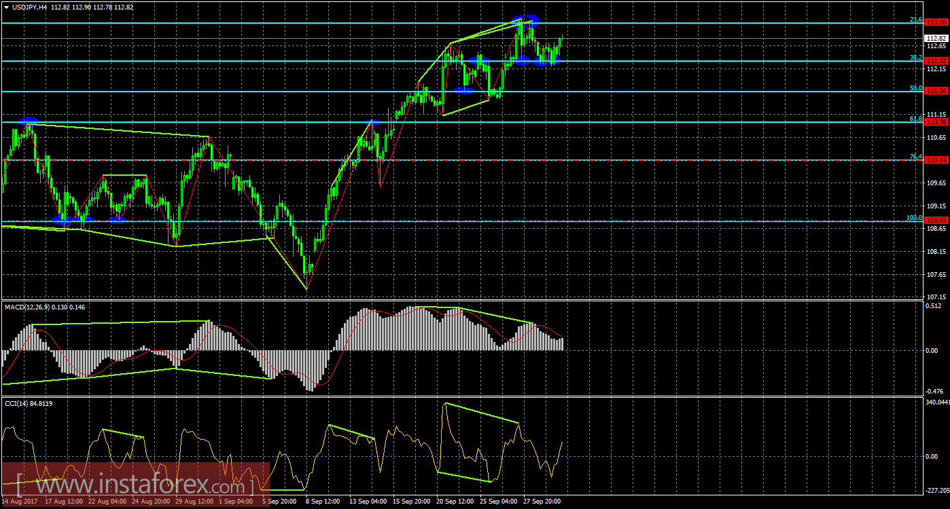Select the 61.8 Fibonacci level label

click(x=915, y=119)
